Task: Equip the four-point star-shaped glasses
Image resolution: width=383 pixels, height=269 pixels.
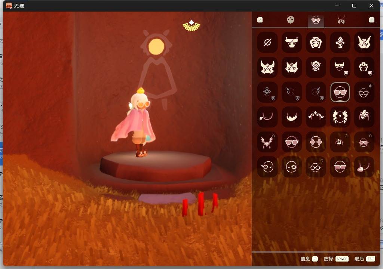Action: click(x=316, y=142)
